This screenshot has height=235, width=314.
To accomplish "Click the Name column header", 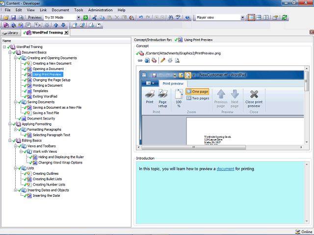I will 66,41.
